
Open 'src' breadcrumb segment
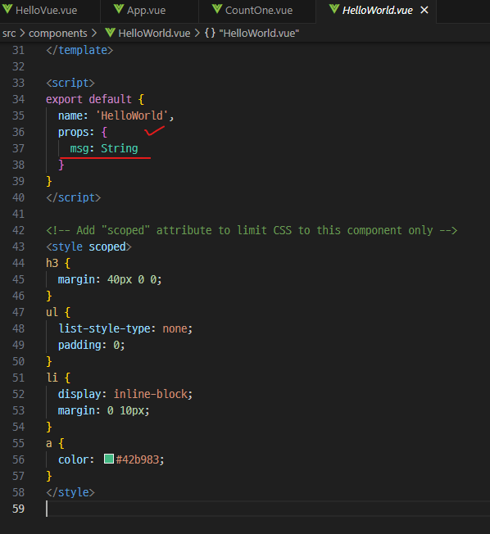(9, 34)
